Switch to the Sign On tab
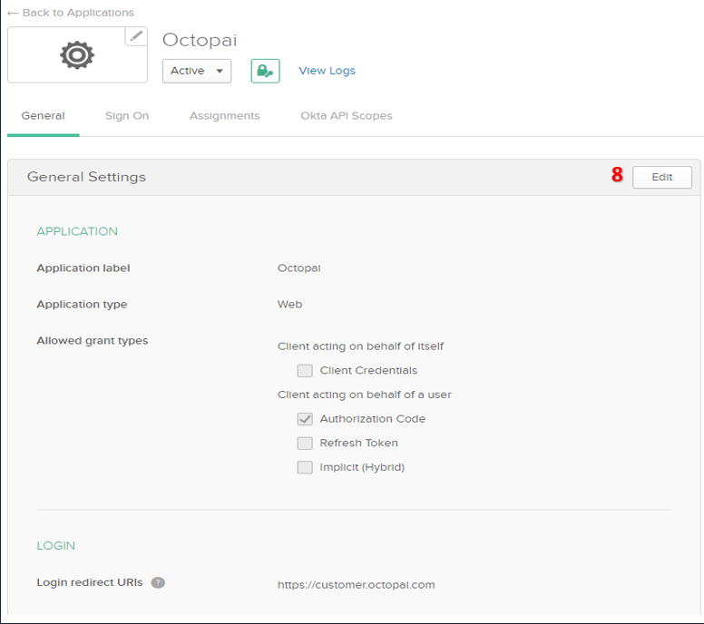Viewport: 704px width, 624px height. 127,116
